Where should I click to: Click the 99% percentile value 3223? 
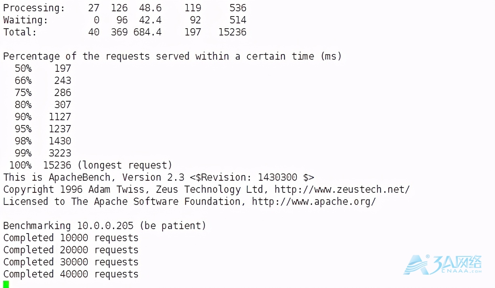click(x=60, y=153)
